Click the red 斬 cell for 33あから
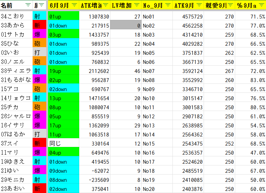The width and height of the screenshot is (266, 193). point(37,25)
